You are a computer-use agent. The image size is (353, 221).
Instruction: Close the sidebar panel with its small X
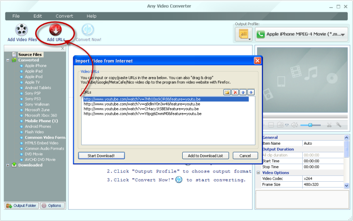63,49
